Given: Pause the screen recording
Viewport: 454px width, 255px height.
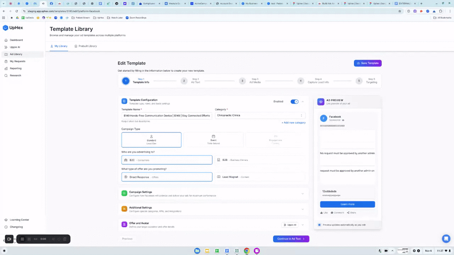Looking at the screenshot, I should (29, 239).
